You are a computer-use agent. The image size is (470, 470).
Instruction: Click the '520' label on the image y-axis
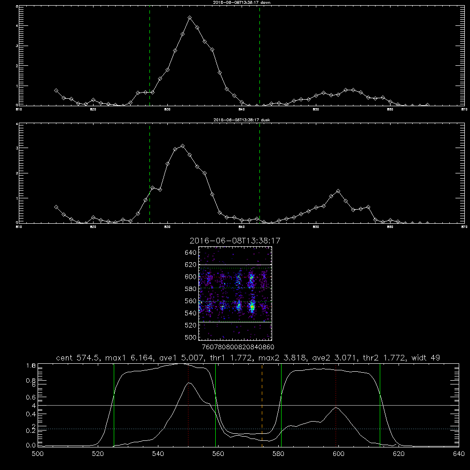191,325
